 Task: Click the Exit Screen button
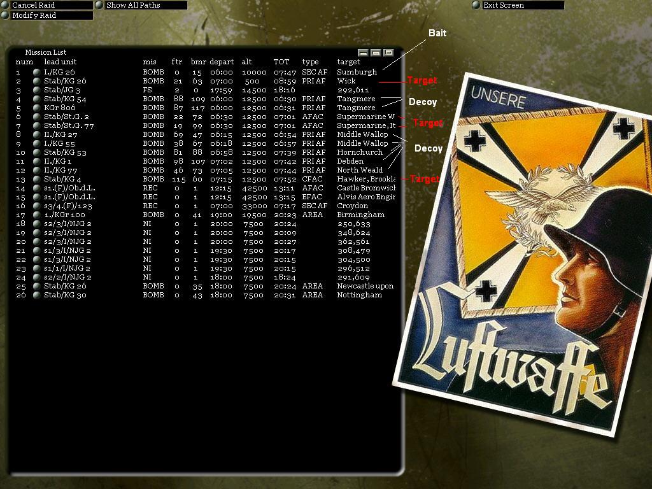[518, 5]
